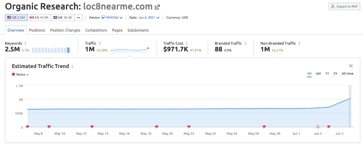Open external link icon beside loc8nearme.com

(x=157, y=7)
